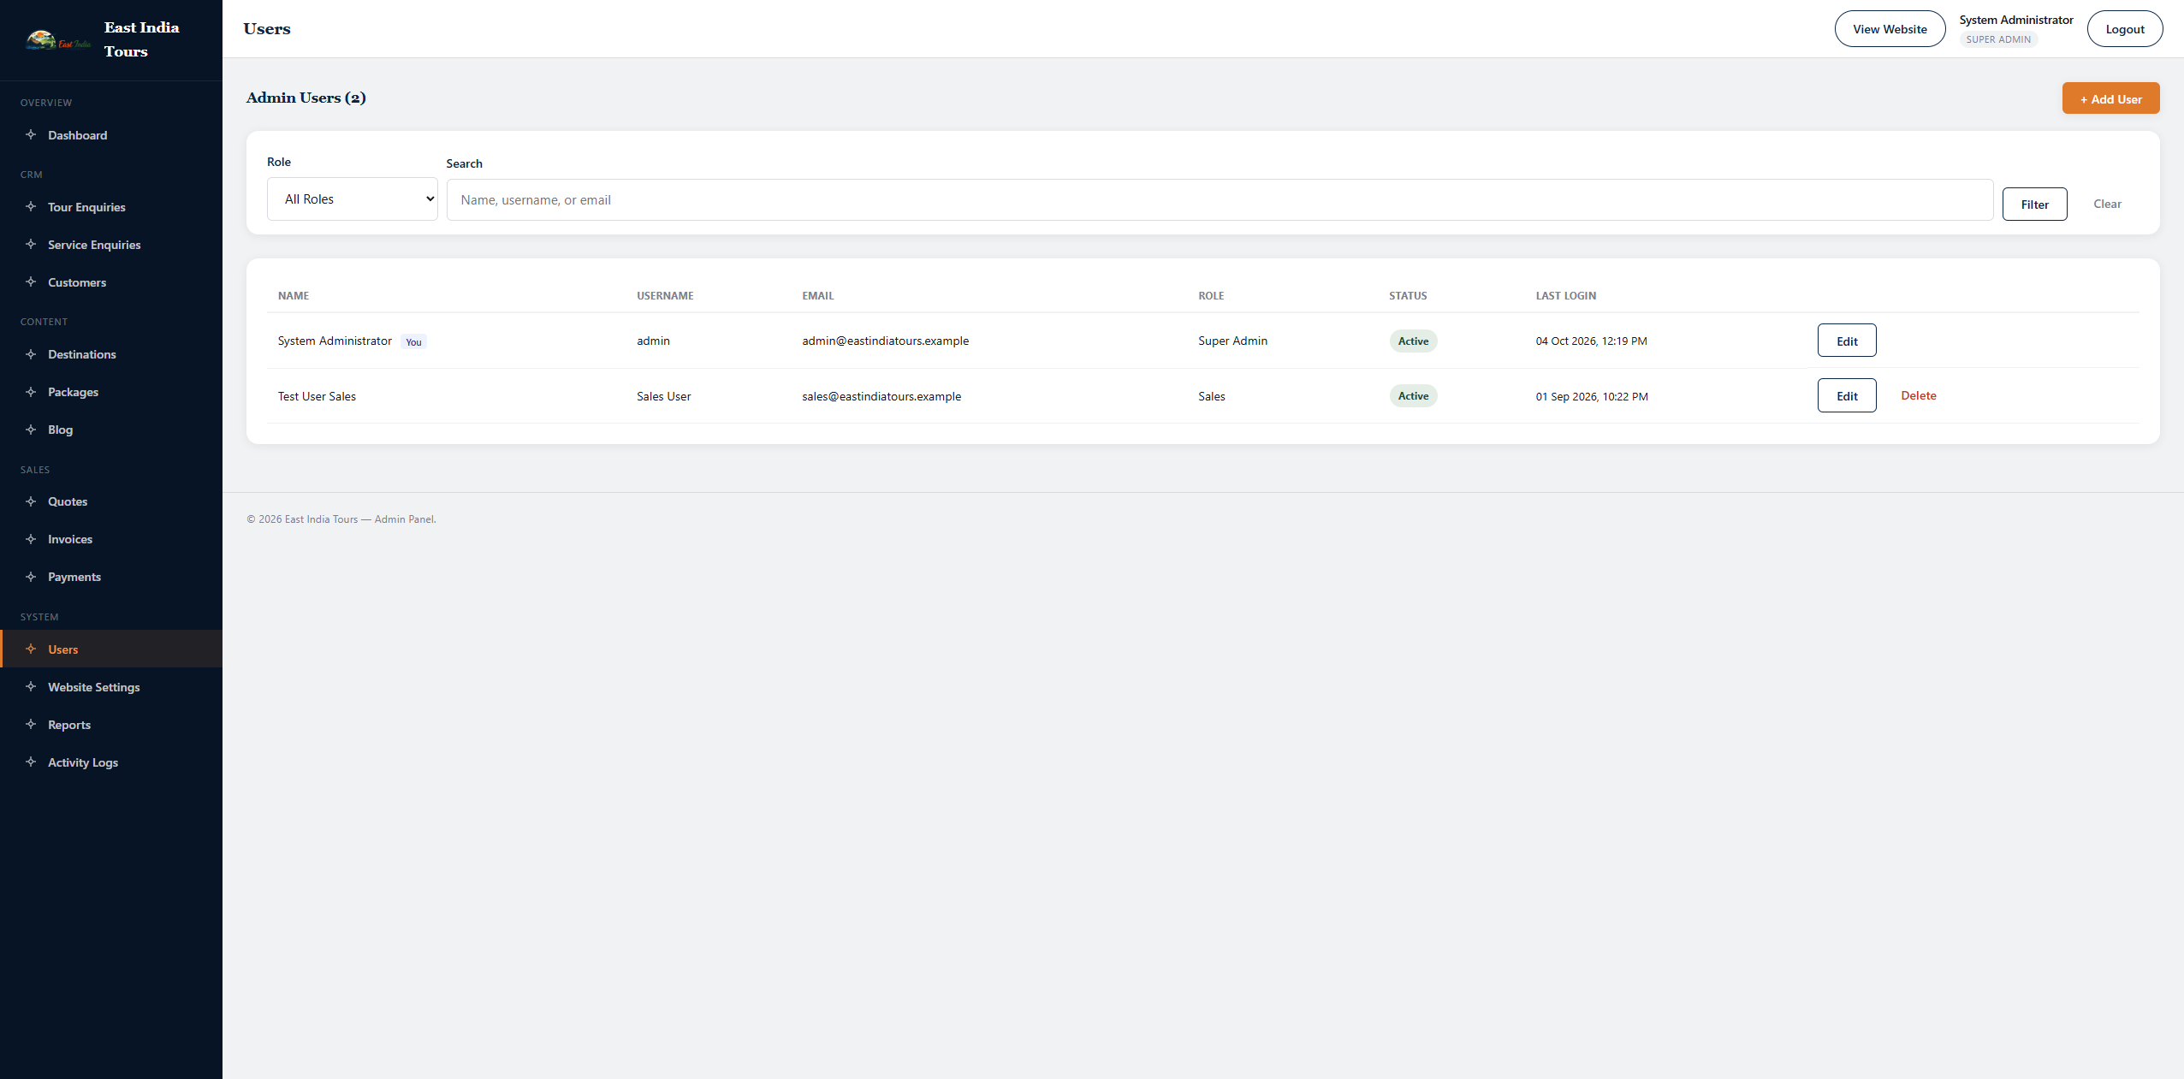The width and height of the screenshot is (2184, 1079).
Task: Click the Packages sidebar icon
Action: point(31,392)
